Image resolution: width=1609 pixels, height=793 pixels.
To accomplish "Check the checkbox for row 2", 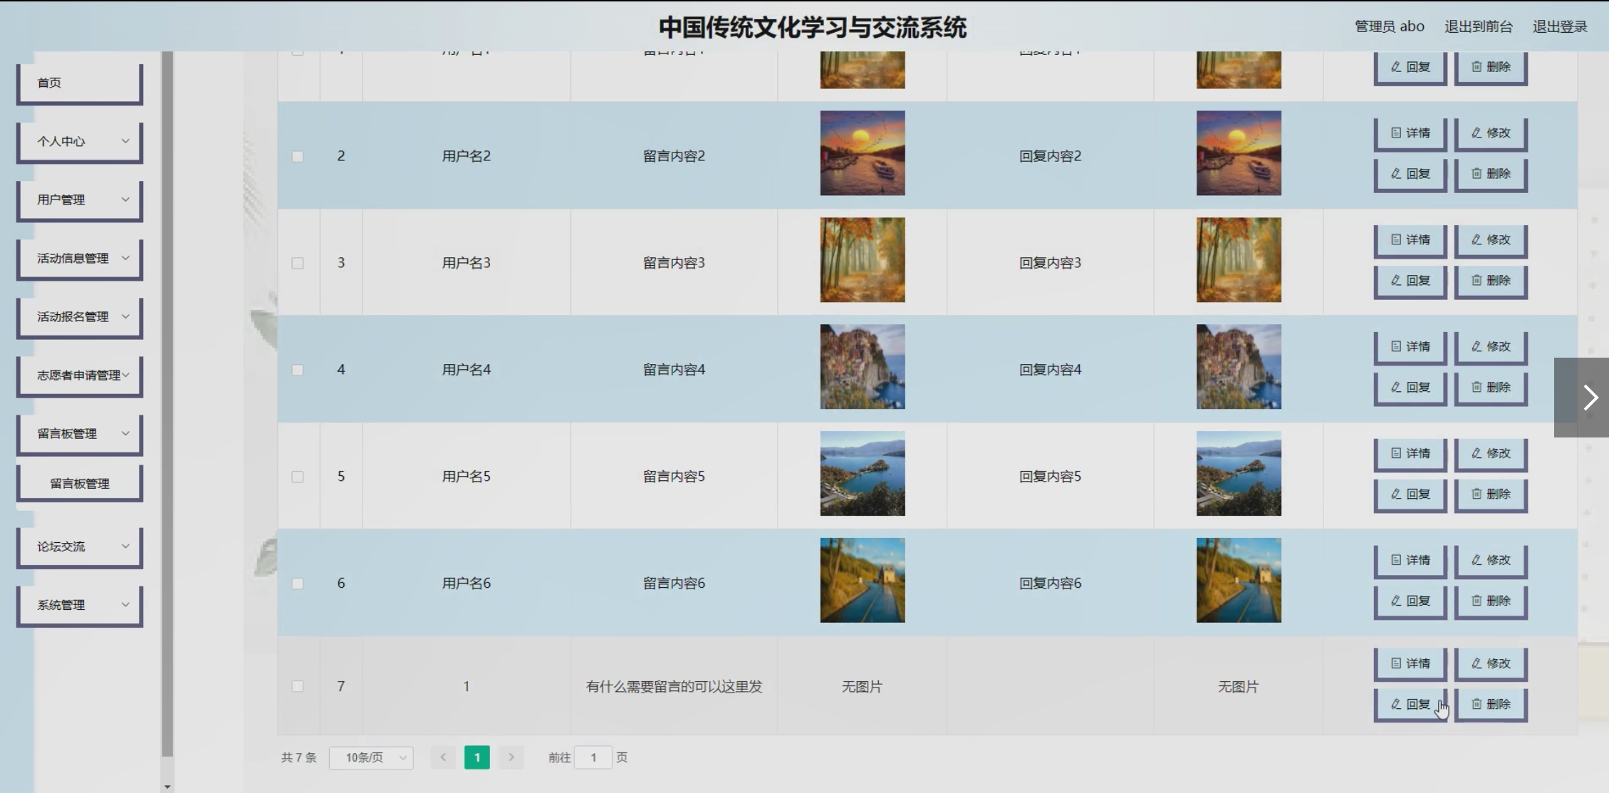I will pos(298,156).
